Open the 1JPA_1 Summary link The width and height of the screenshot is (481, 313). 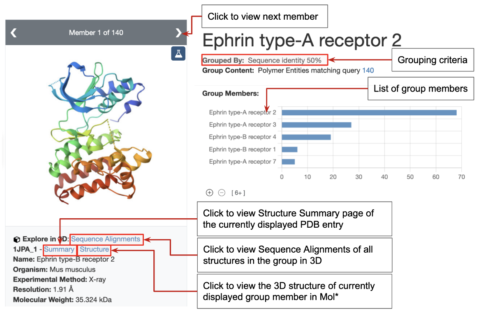pos(59,249)
